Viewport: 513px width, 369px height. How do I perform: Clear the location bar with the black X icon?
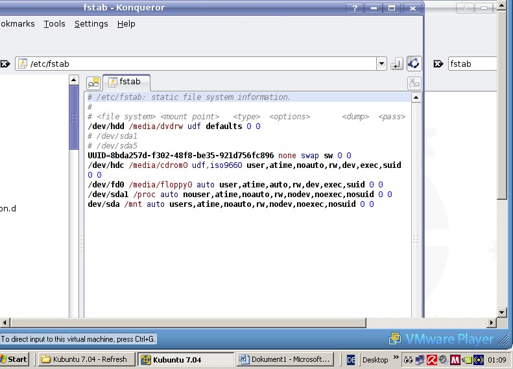tap(5, 64)
